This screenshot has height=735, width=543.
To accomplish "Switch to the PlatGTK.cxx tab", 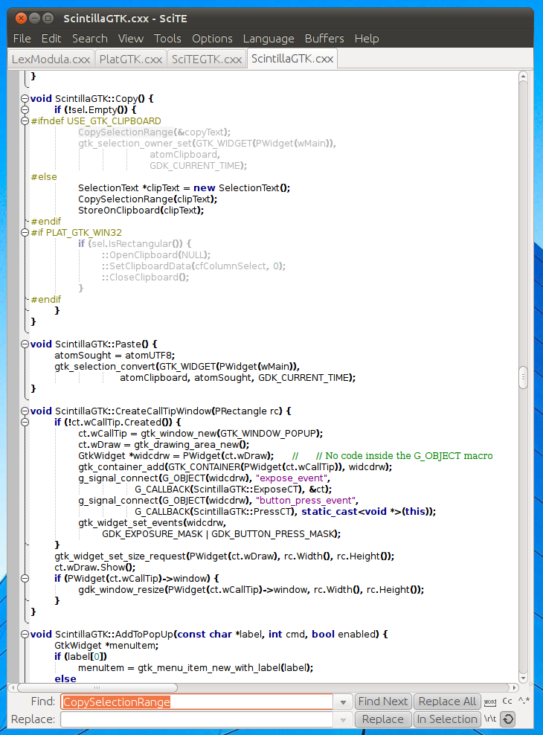I will point(131,59).
